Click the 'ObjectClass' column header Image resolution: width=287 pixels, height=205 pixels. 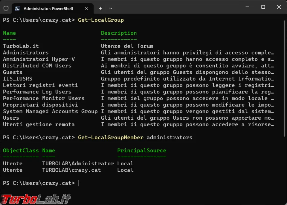(21, 151)
